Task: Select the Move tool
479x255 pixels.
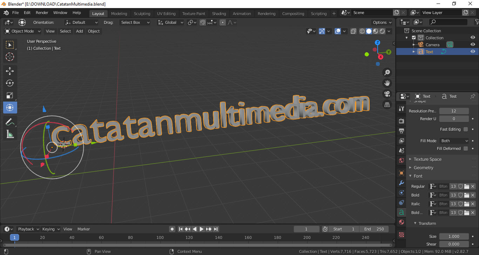Action: click(10, 71)
